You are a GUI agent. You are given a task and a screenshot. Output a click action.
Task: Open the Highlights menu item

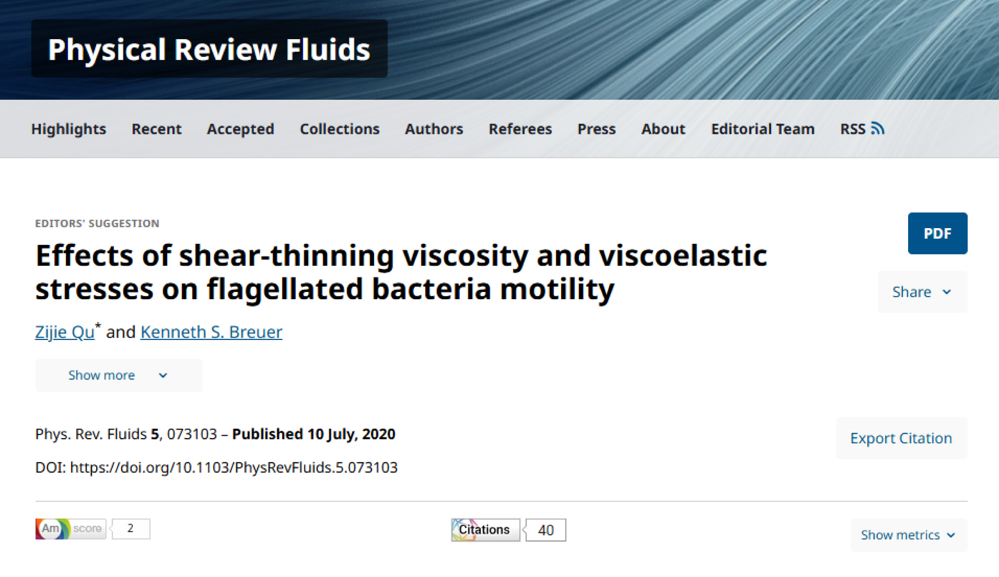pyautogui.click(x=69, y=129)
